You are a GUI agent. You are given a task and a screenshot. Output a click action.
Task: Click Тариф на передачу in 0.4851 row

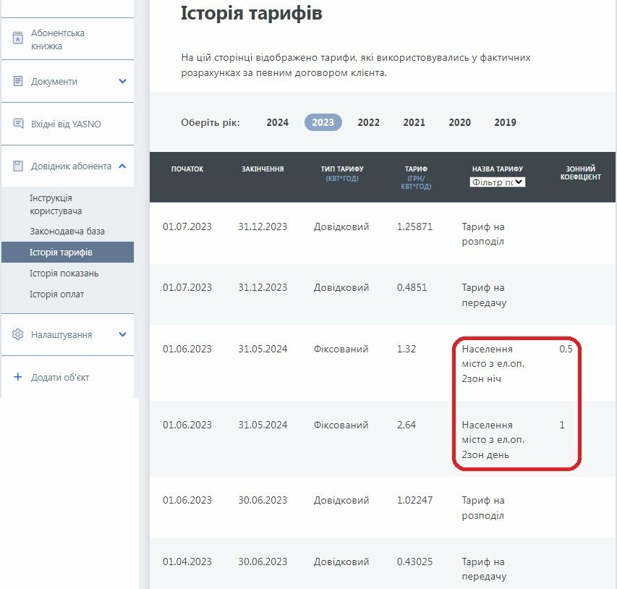point(484,295)
